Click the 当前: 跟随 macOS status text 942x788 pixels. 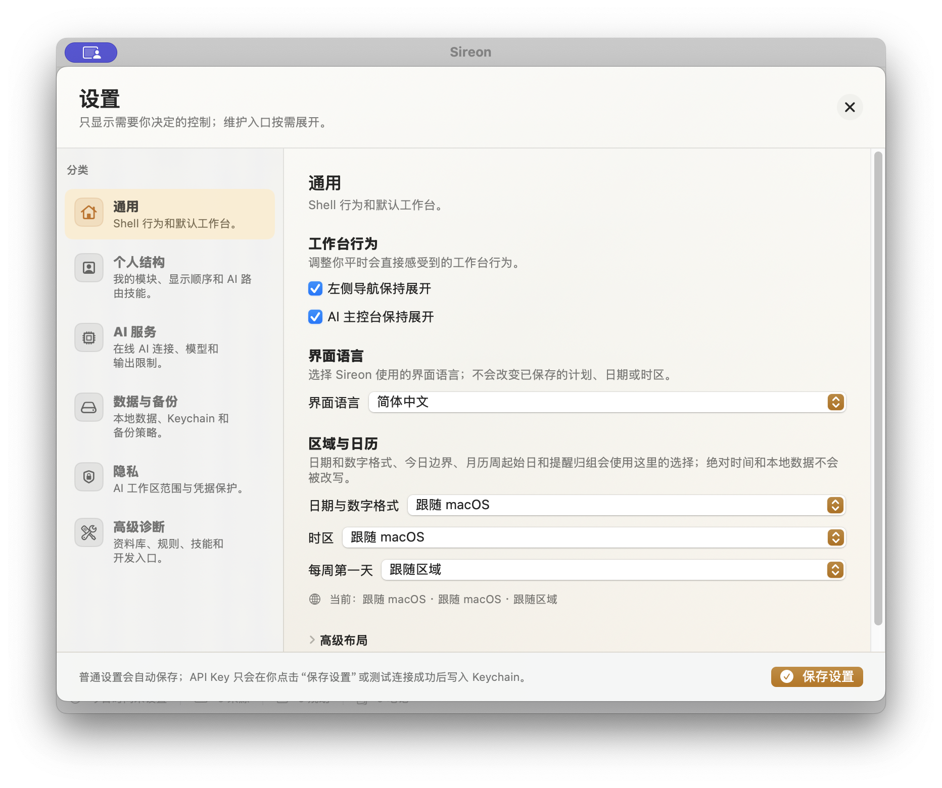pyautogui.click(x=443, y=599)
